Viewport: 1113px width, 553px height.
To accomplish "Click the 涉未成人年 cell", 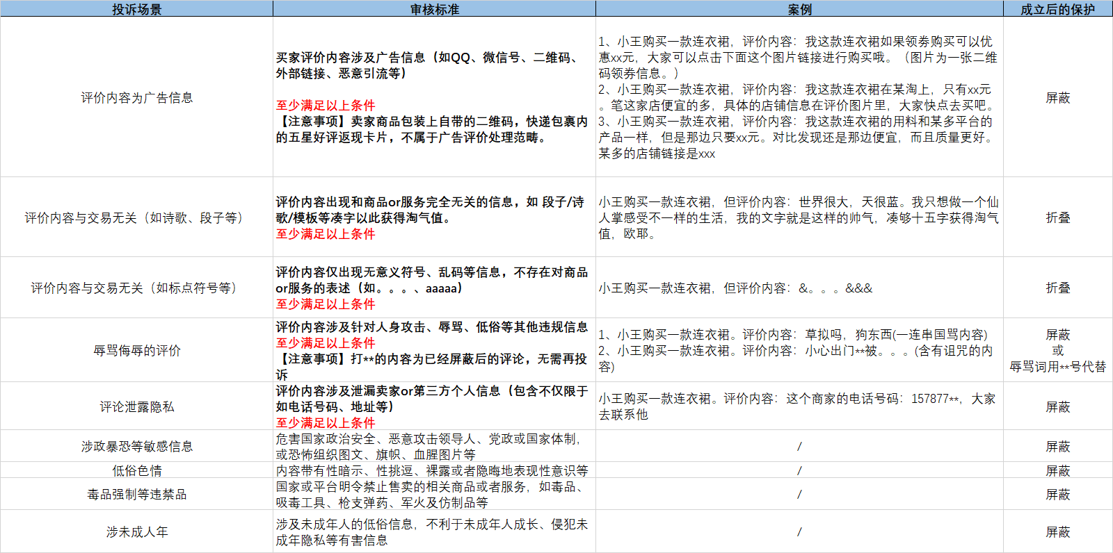I will coord(136,531).
